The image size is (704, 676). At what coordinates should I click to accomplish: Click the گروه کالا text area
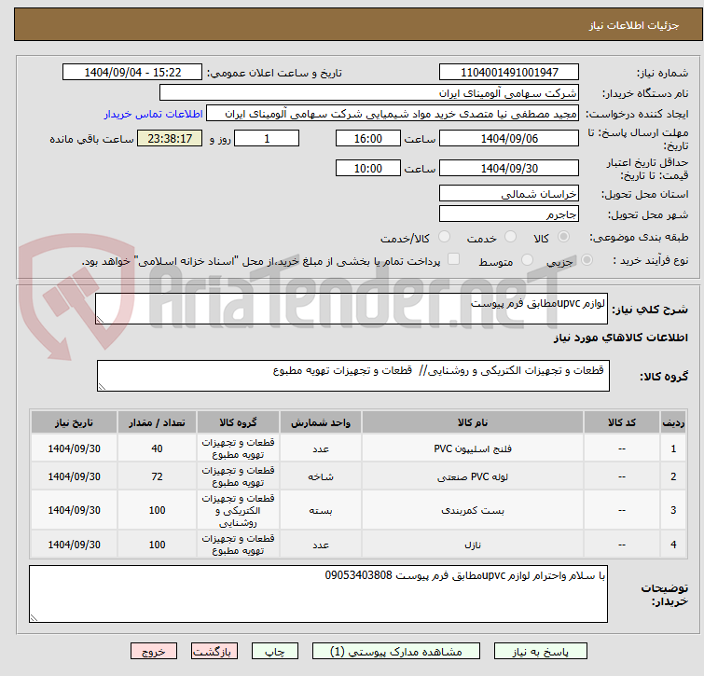[352, 376]
